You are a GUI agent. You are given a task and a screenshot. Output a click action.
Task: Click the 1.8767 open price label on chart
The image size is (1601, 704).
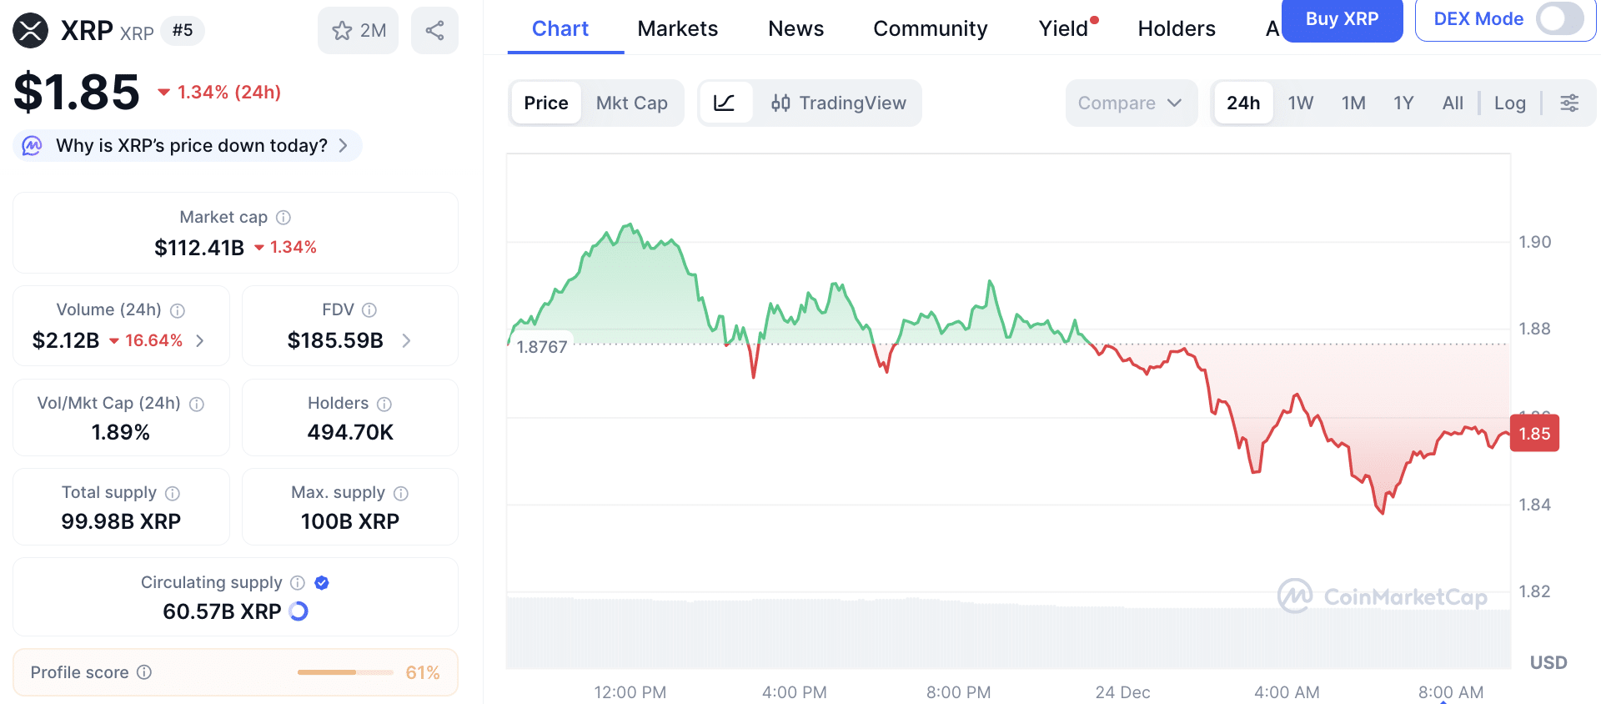pyautogui.click(x=542, y=347)
